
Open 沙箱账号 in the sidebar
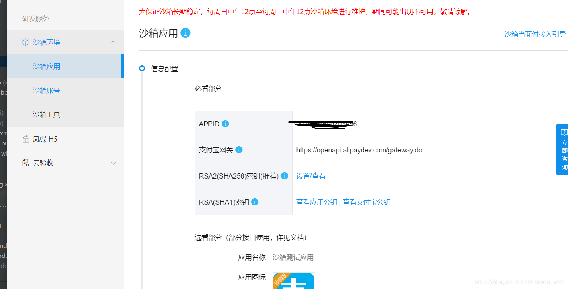coord(66,90)
